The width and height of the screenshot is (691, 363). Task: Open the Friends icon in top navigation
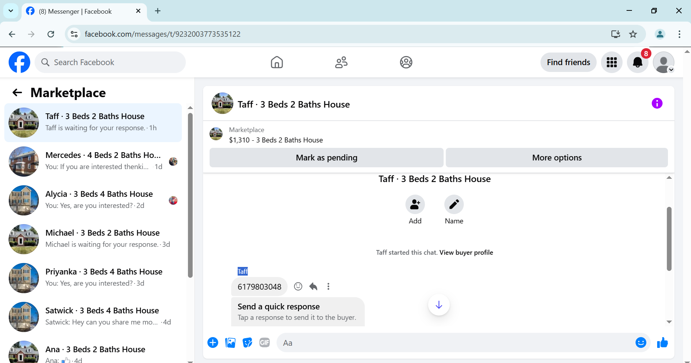(x=341, y=62)
